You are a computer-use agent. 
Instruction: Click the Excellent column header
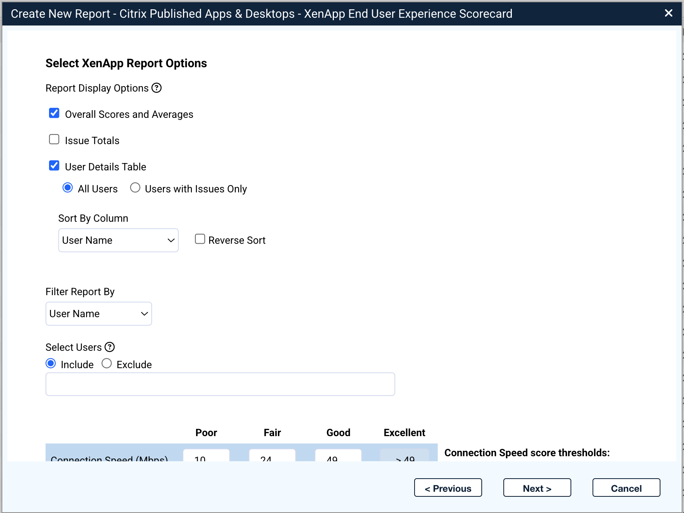pyautogui.click(x=405, y=433)
